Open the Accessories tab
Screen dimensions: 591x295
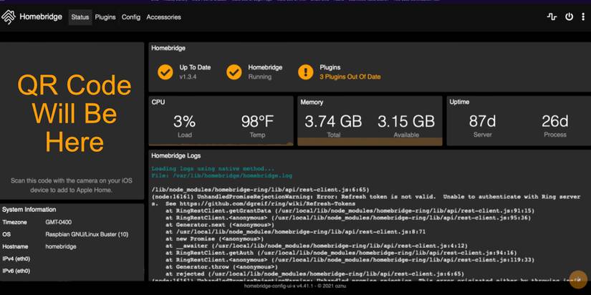click(163, 17)
